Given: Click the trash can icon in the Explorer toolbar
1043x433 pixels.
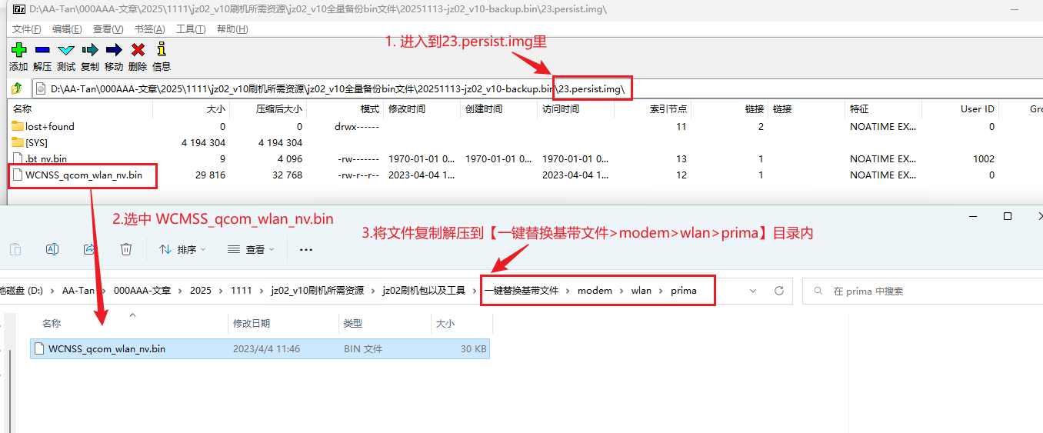Looking at the screenshot, I should click(126, 249).
